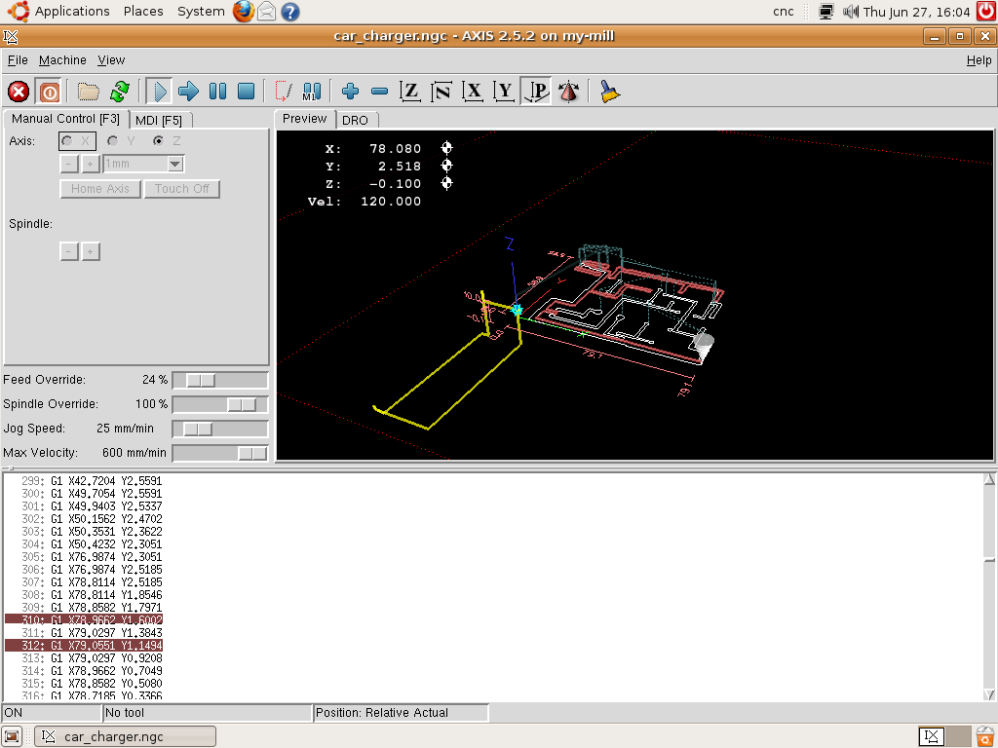Click the G-code list scroll-down arrow
The image size is (998, 748).
pyautogui.click(x=989, y=693)
